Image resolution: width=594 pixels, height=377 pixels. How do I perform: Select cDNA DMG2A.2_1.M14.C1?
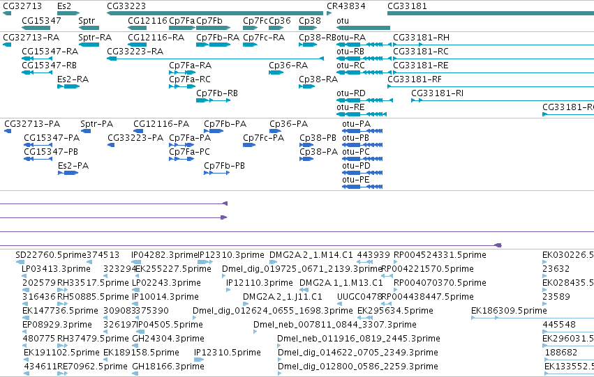click(272, 262)
